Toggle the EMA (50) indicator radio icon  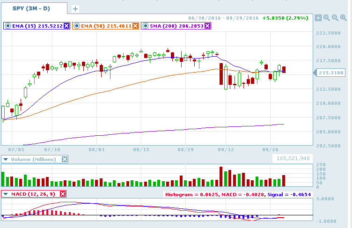point(77,26)
